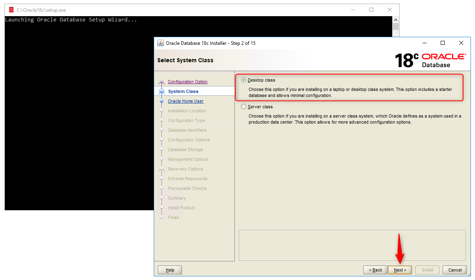This screenshot has height=280, width=475.
Task: Click the 'Database Identifiers' step text
Action: coord(187,130)
